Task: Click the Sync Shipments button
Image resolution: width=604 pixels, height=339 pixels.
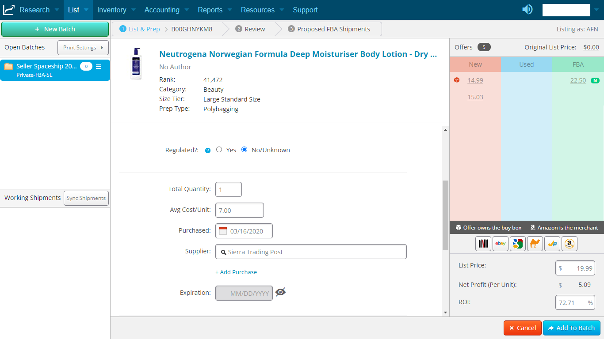Action: click(86, 198)
